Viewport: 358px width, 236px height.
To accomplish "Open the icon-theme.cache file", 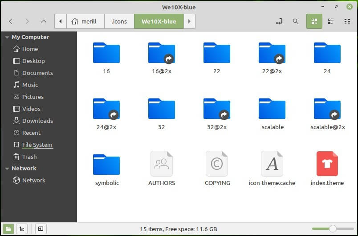I will (272, 164).
